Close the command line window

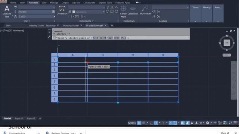[x=49, y=32]
